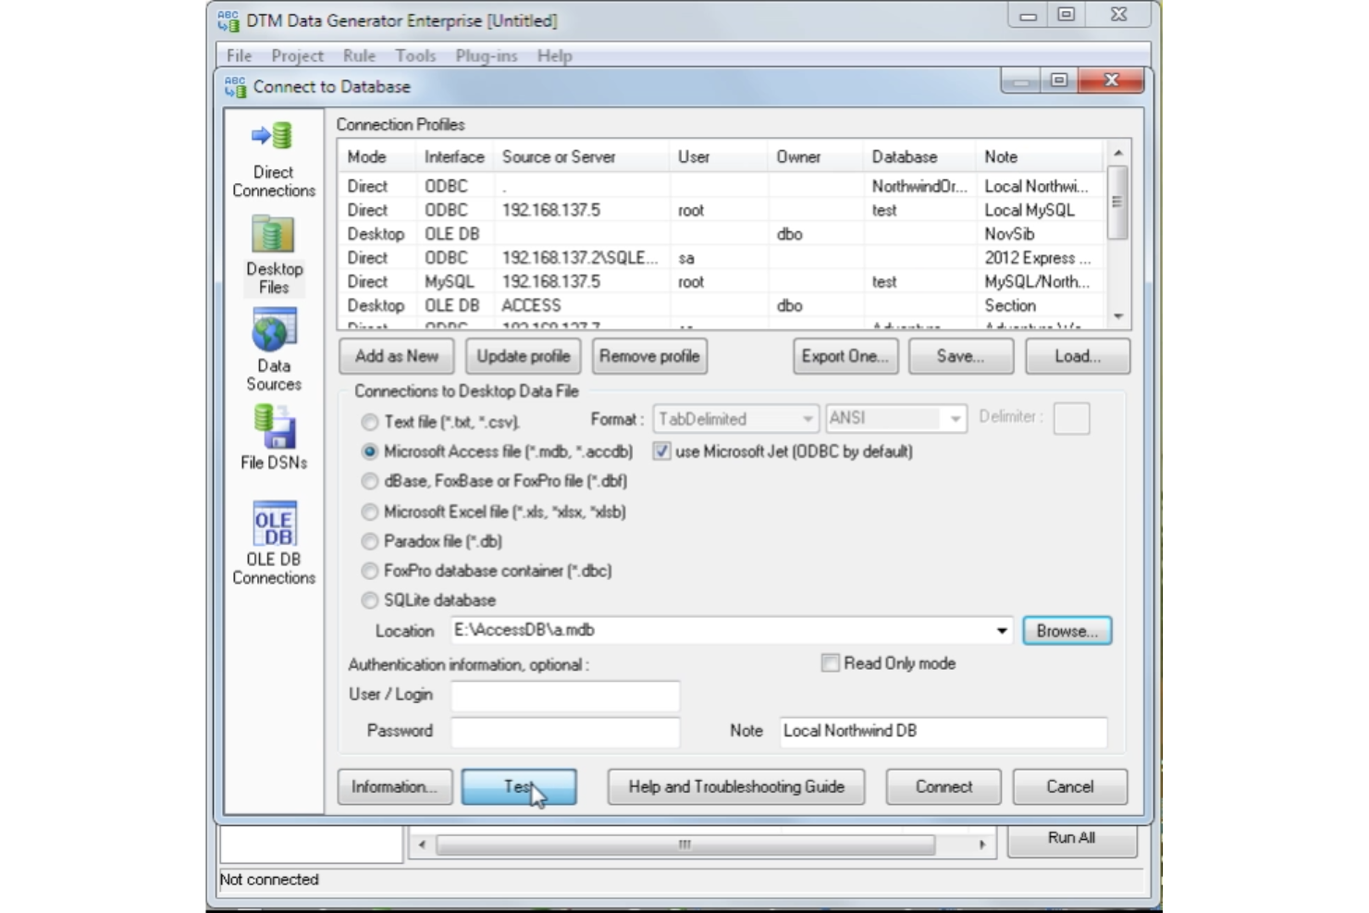Select the Paradox file radio option
Screen dimensions: 1369x913
click(370, 542)
